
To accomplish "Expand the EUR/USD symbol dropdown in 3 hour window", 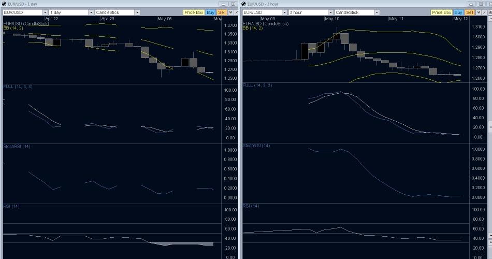I will tap(285, 12).
